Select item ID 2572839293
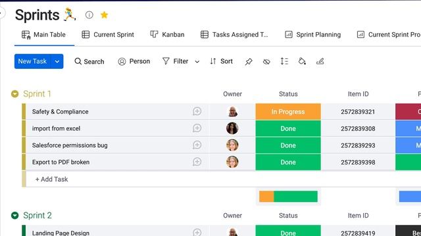This screenshot has height=236, width=421. point(358,146)
